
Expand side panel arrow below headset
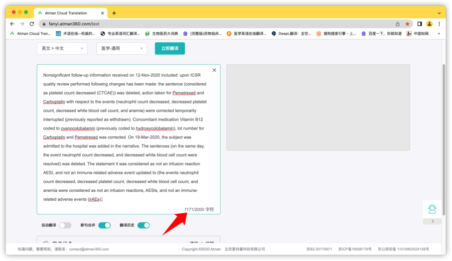point(433,221)
